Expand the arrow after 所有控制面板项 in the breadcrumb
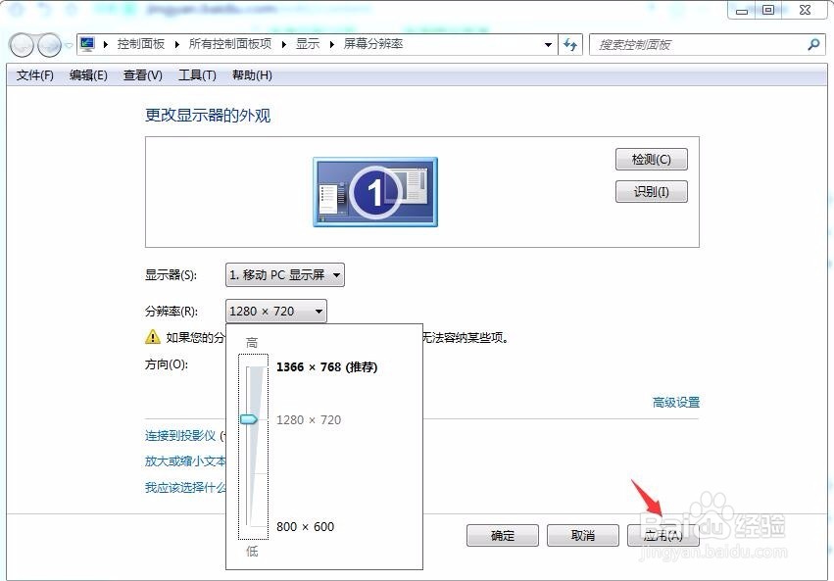The width and height of the screenshot is (834, 581). tap(284, 45)
